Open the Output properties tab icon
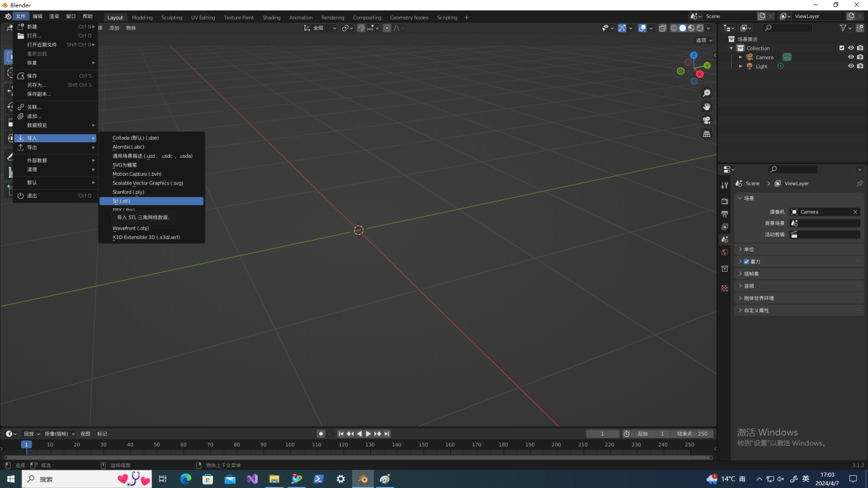 [725, 214]
